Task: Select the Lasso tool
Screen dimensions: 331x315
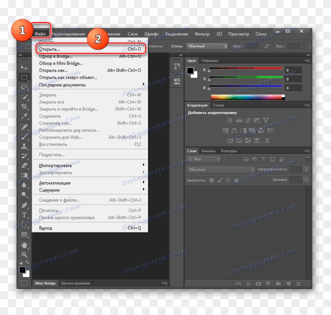Action: click(x=24, y=87)
